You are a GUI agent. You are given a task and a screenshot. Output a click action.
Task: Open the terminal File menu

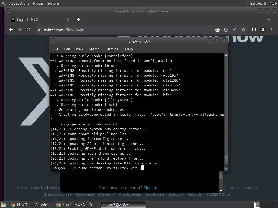tap(55, 49)
